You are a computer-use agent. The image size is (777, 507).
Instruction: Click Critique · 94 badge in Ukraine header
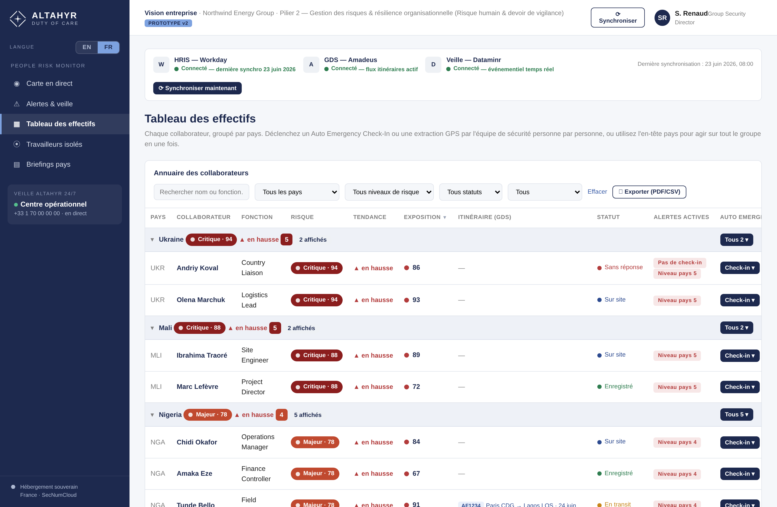211,240
